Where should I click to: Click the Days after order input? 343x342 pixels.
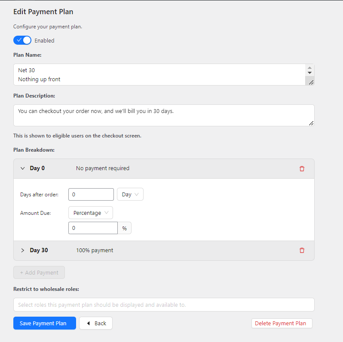click(91, 194)
